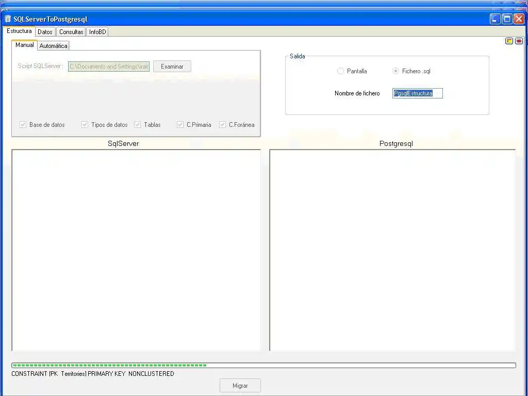
Task: Toggle the C.Foránea checkbox
Action: [x=222, y=125]
